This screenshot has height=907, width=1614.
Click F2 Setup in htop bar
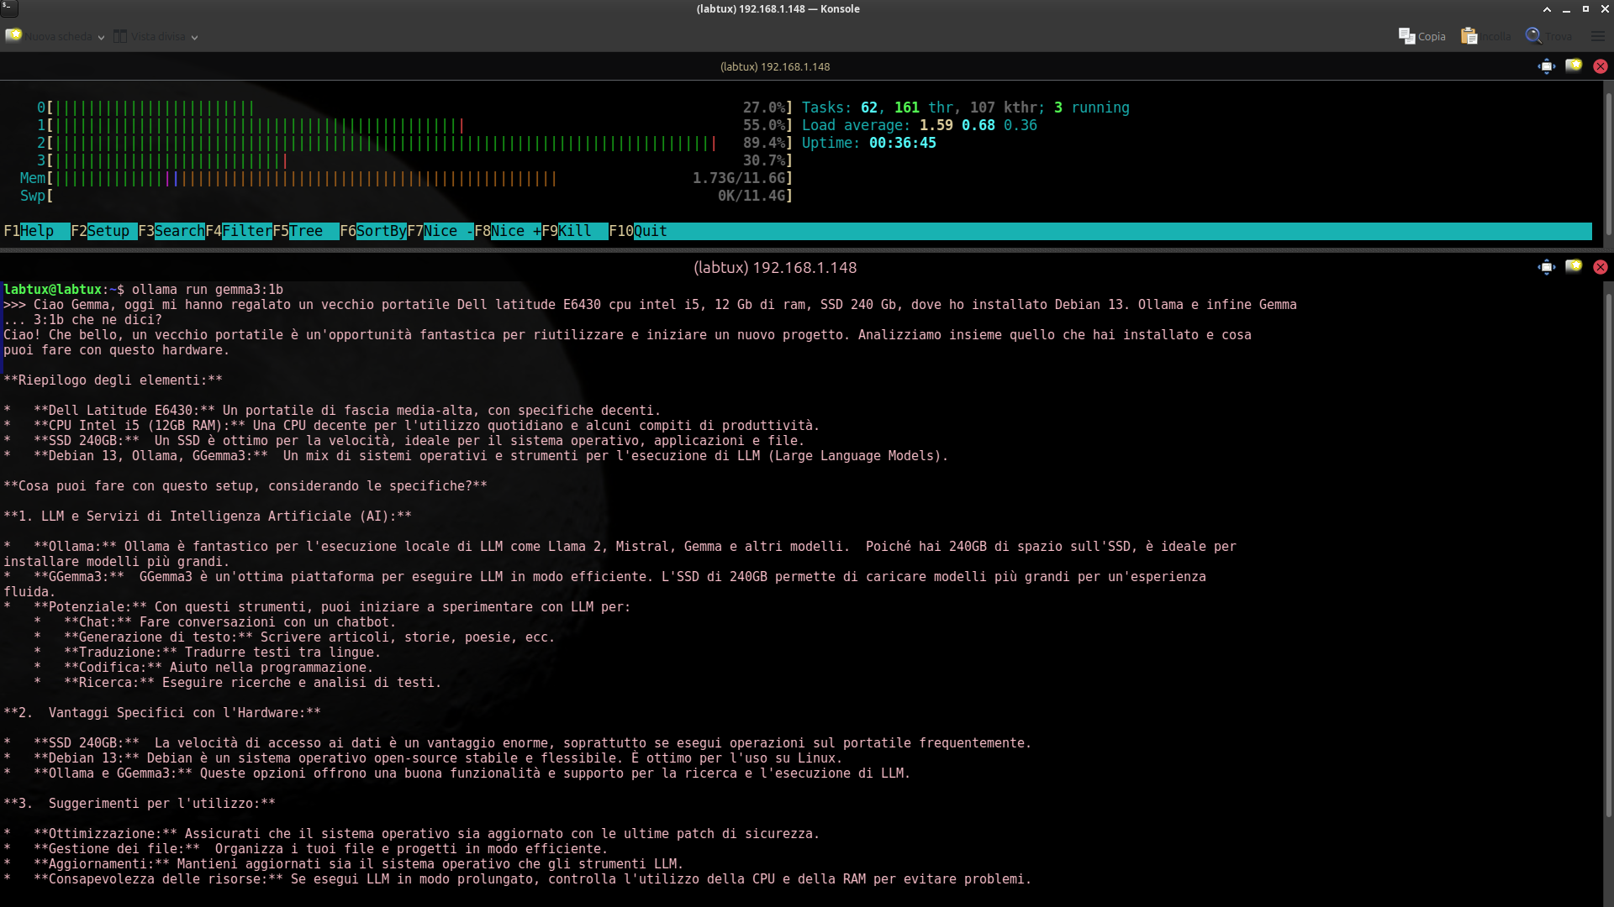108,231
